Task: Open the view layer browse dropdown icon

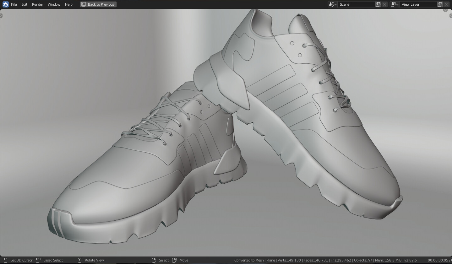Action: (x=395, y=4)
